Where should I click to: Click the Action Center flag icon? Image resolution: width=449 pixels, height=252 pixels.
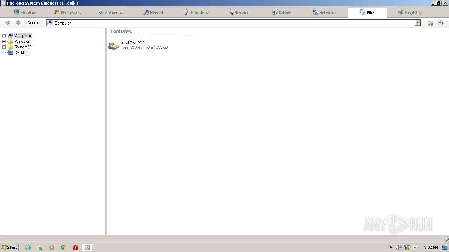pos(416,247)
